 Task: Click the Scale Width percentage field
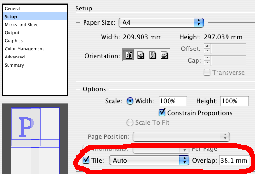[x=173, y=101]
